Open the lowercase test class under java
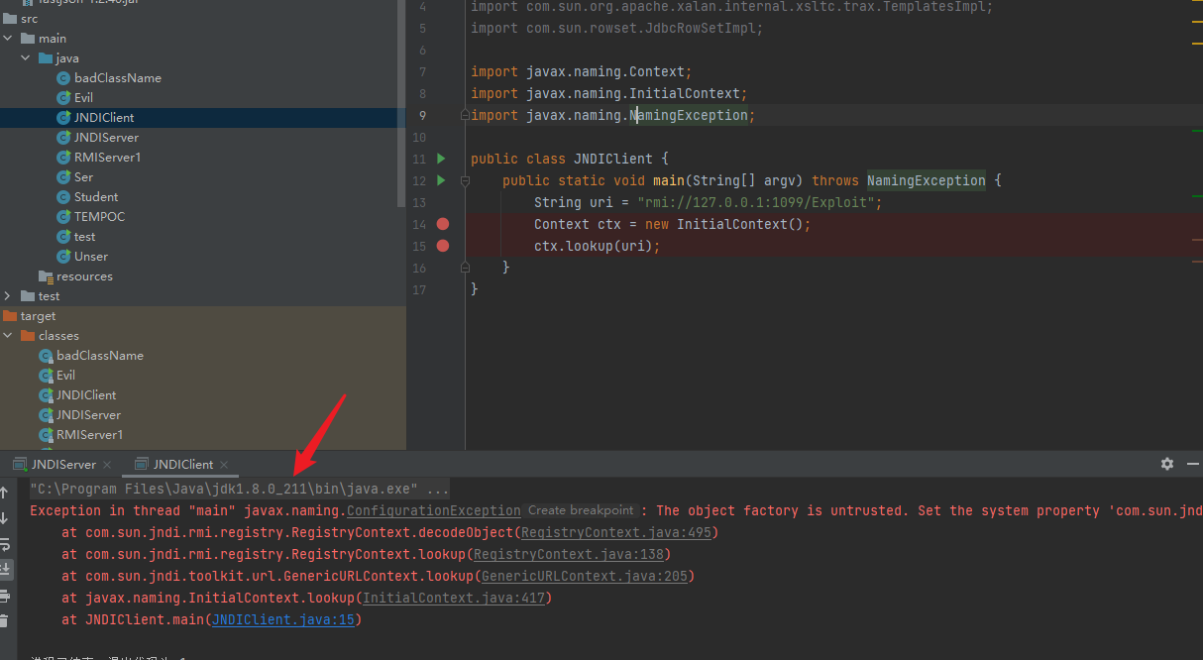Screen dimensions: 1203x660 click(85, 236)
